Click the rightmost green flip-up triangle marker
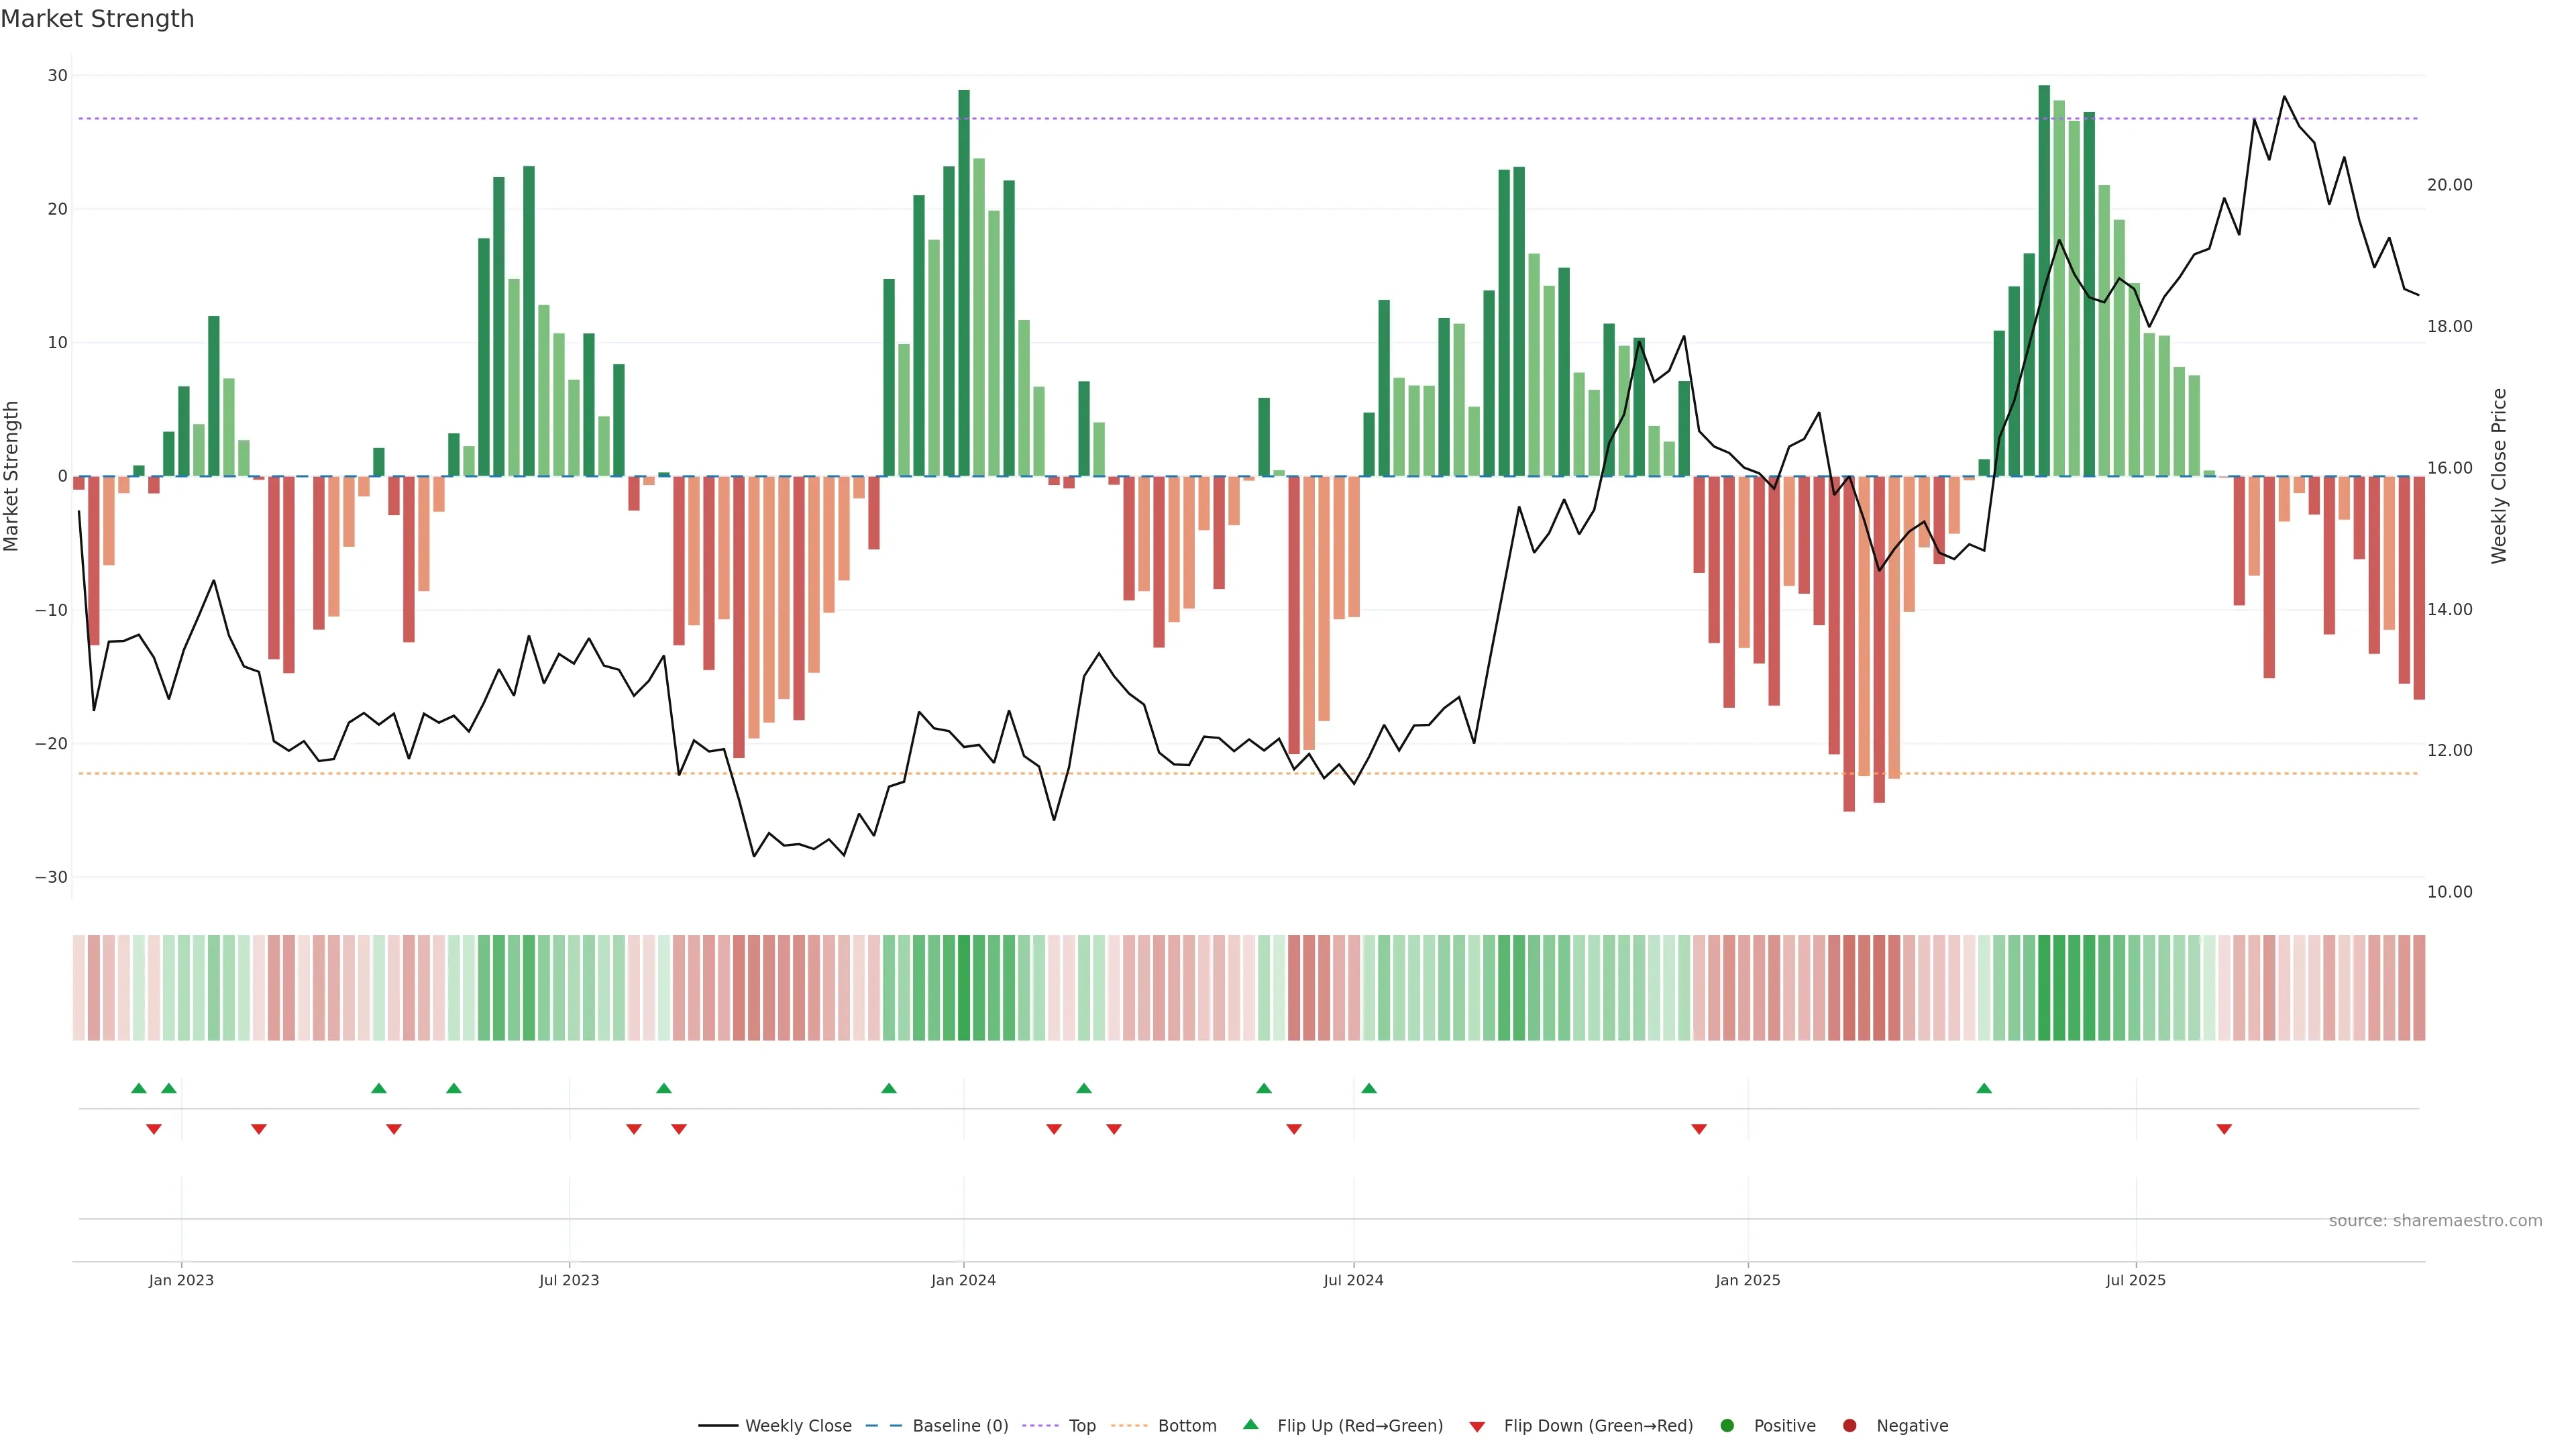Screen dimensions: 2576x1449 (1984, 1088)
